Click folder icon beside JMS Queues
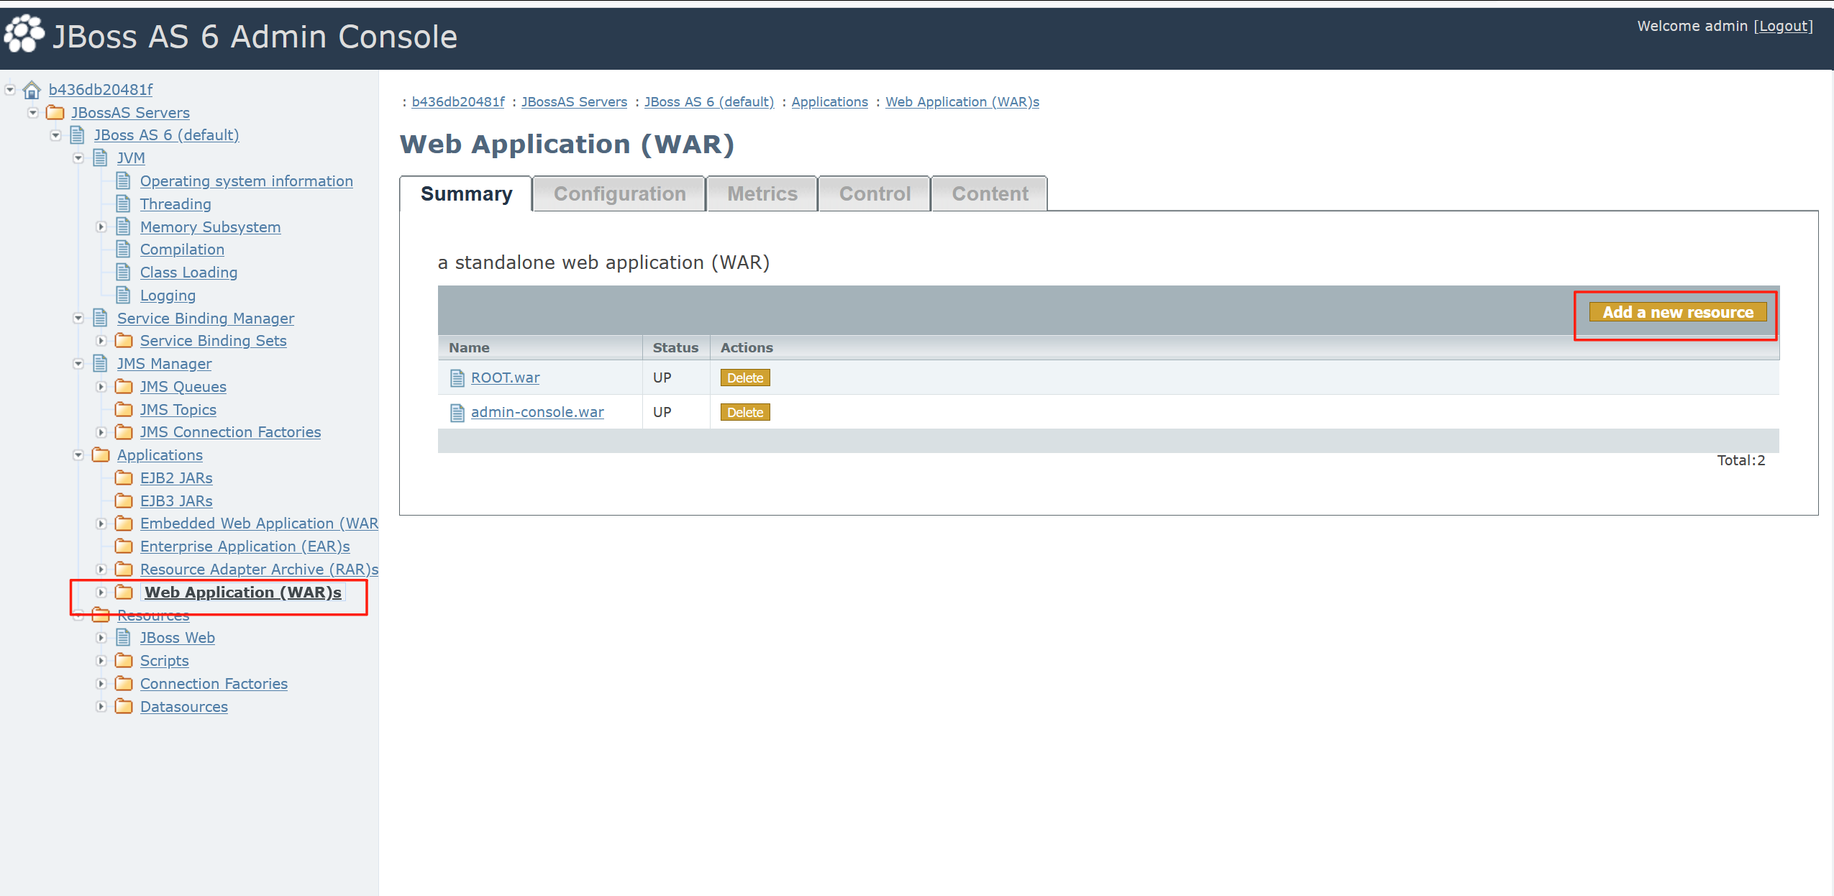 (x=124, y=386)
